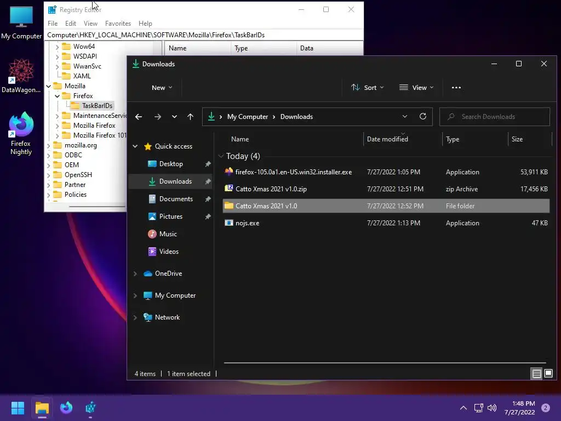Viewport: 561px width, 421px height.
Task: Select the nojs.exe file icon
Action: tap(228, 223)
